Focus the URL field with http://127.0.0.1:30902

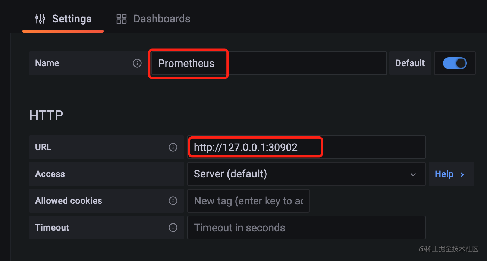[306, 147]
